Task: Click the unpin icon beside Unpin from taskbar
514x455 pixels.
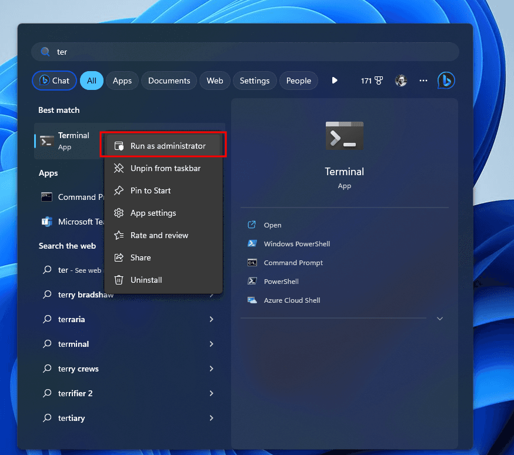Action: click(119, 168)
